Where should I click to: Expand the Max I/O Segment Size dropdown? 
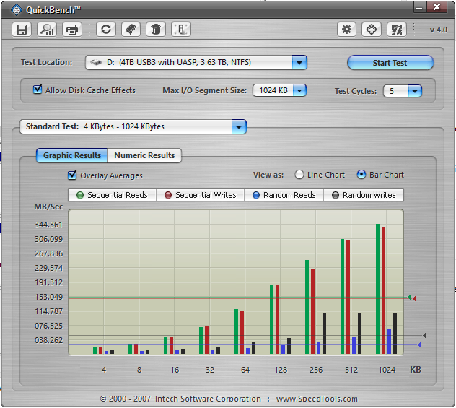[x=299, y=91]
